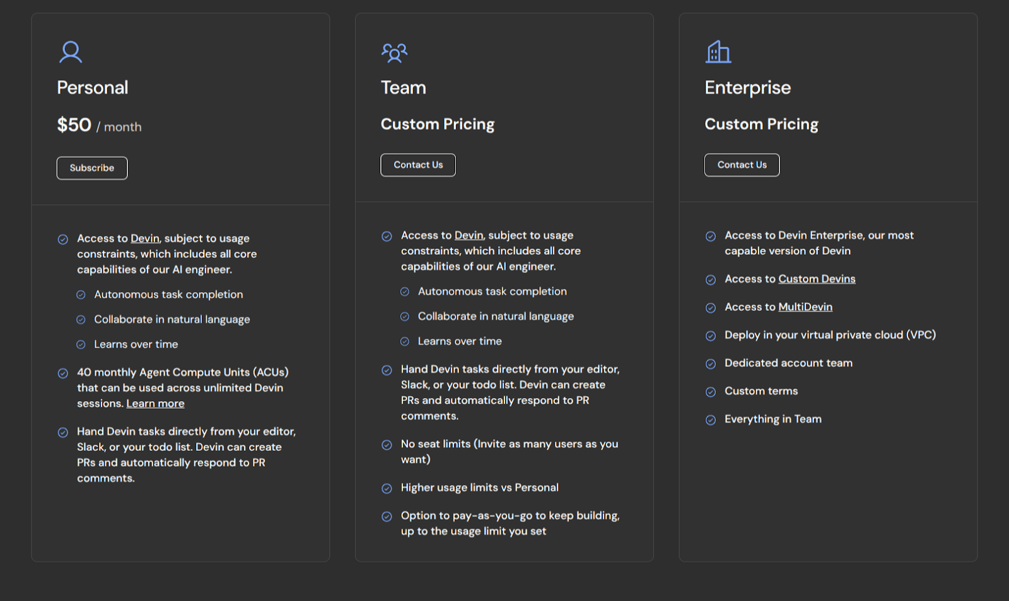Click "Hand Devin tasks directly" paragraph in Personal card

tap(187, 455)
